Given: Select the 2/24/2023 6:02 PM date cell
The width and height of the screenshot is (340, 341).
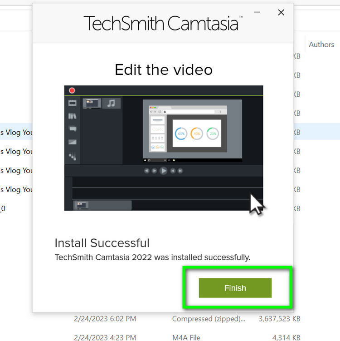Looking at the screenshot, I should click(x=105, y=319).
